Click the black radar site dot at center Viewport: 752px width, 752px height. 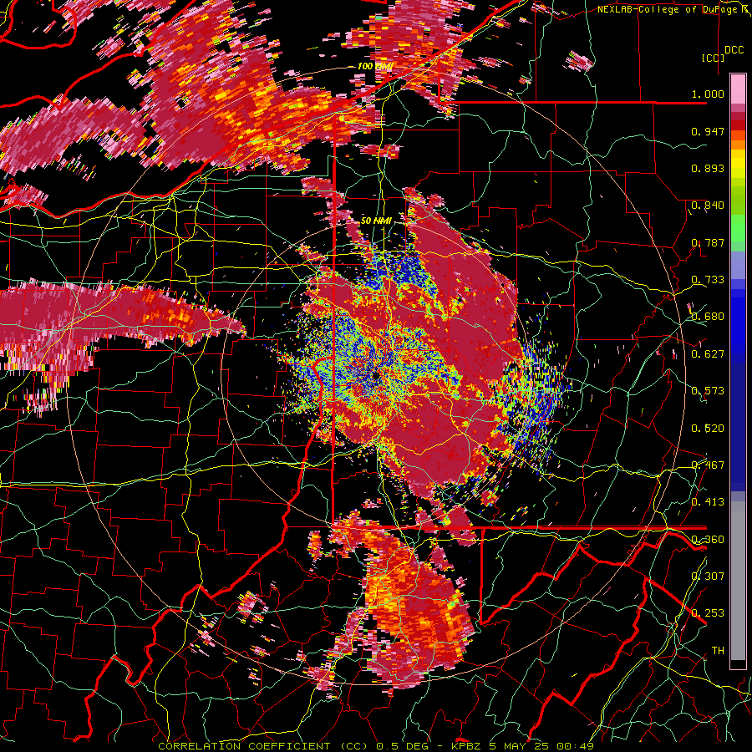point(376,375)
